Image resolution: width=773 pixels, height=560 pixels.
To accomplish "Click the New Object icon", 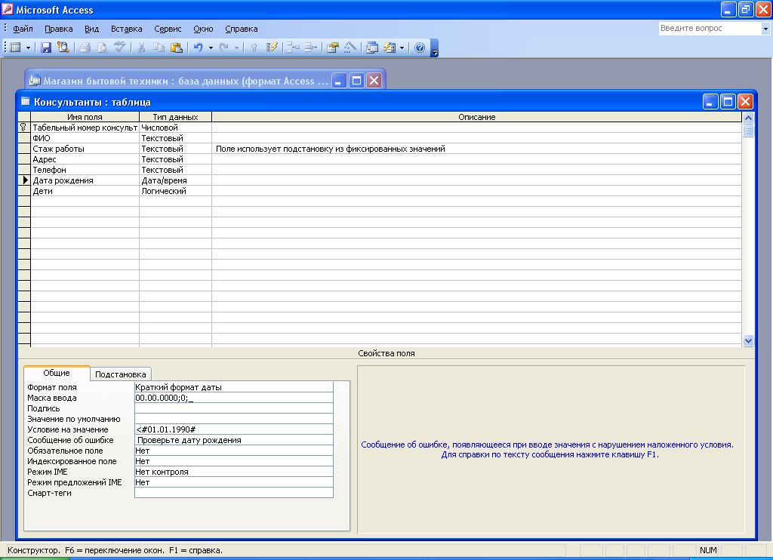I will [x=390, y=48].
